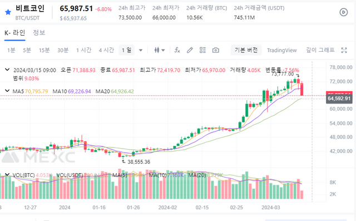Open the candlestick chart type dropdown

160,50
